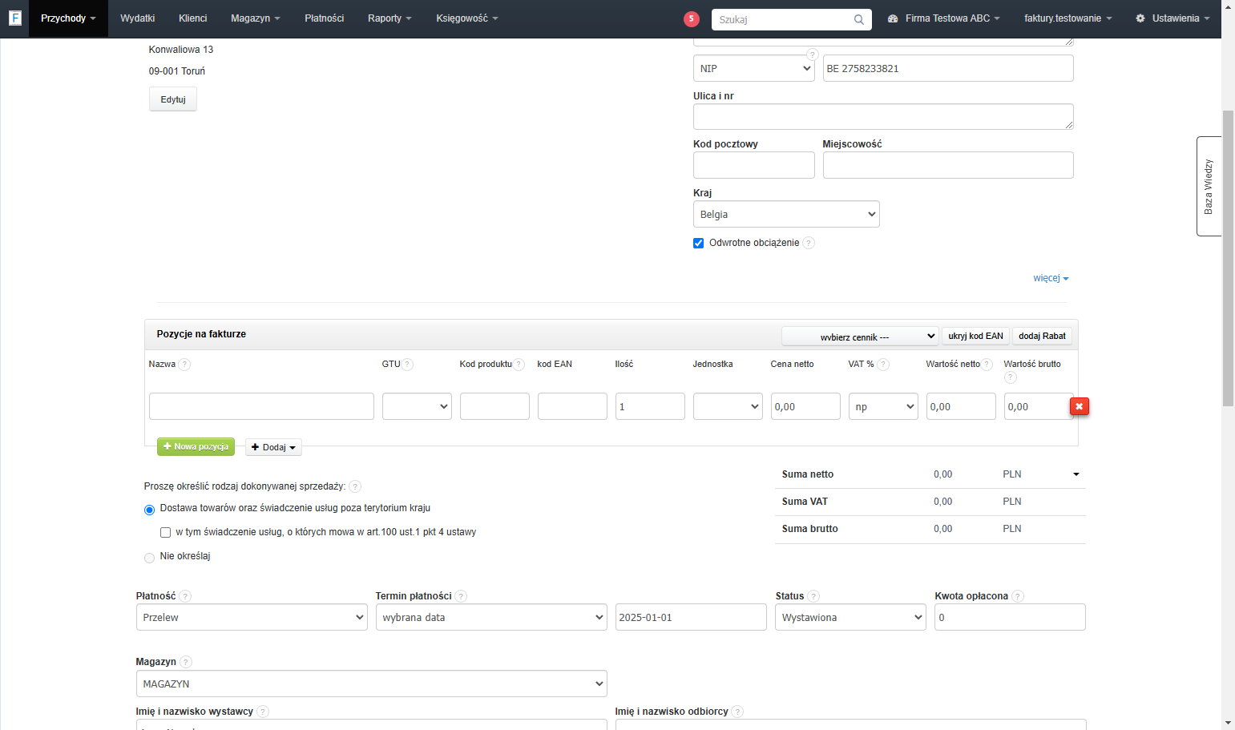The width and height of the screenshot is (1235, 730).
Task: Check art.100 ust.1 pkt 4 services box
Action: pyautogui.click(x=165, y=532)
